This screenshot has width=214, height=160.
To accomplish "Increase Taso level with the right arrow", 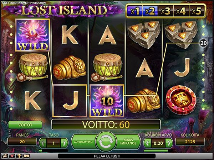I will click(x=64, y=143).
